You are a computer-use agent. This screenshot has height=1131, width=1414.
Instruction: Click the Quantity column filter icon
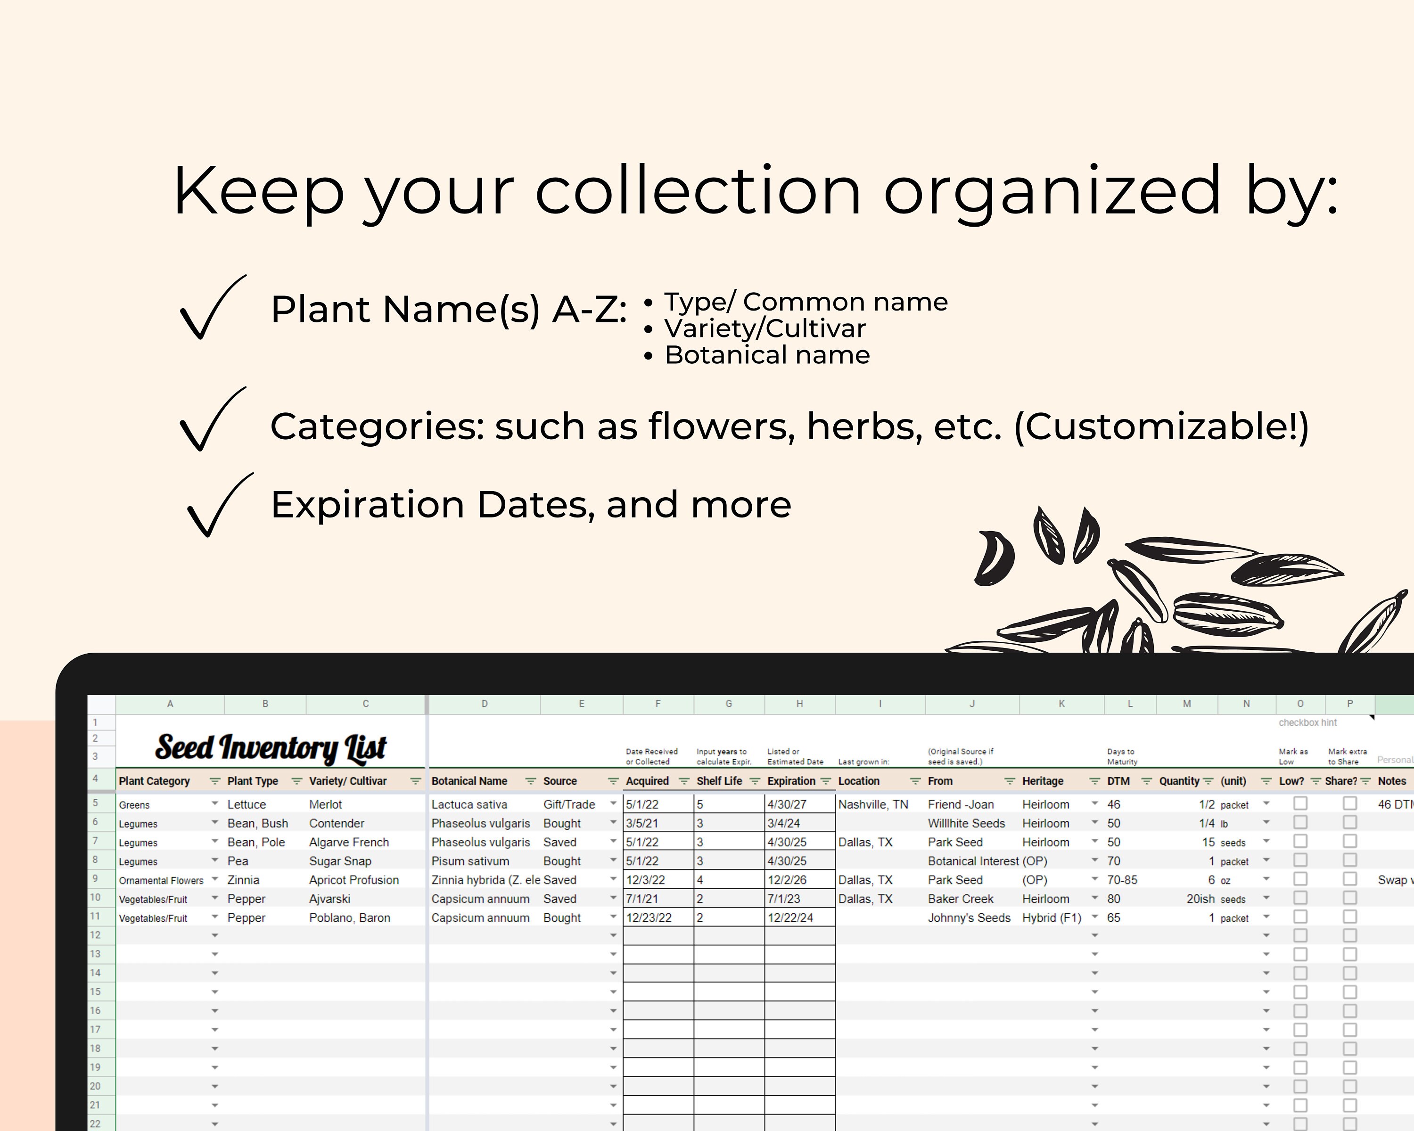click(1208, 781)
